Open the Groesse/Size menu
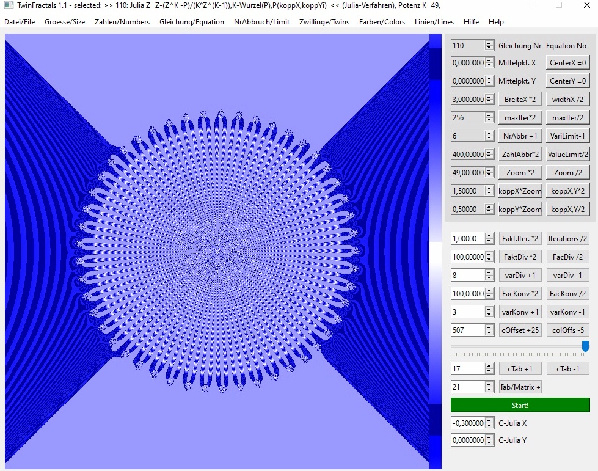The height and width of the screenshot is (471, 598). (65, 22)
